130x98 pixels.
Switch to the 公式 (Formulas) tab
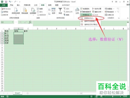36,5
